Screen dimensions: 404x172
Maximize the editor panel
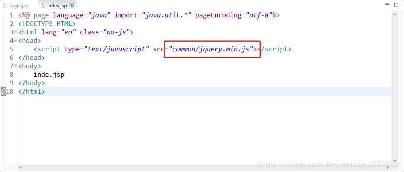pos(396,5)
